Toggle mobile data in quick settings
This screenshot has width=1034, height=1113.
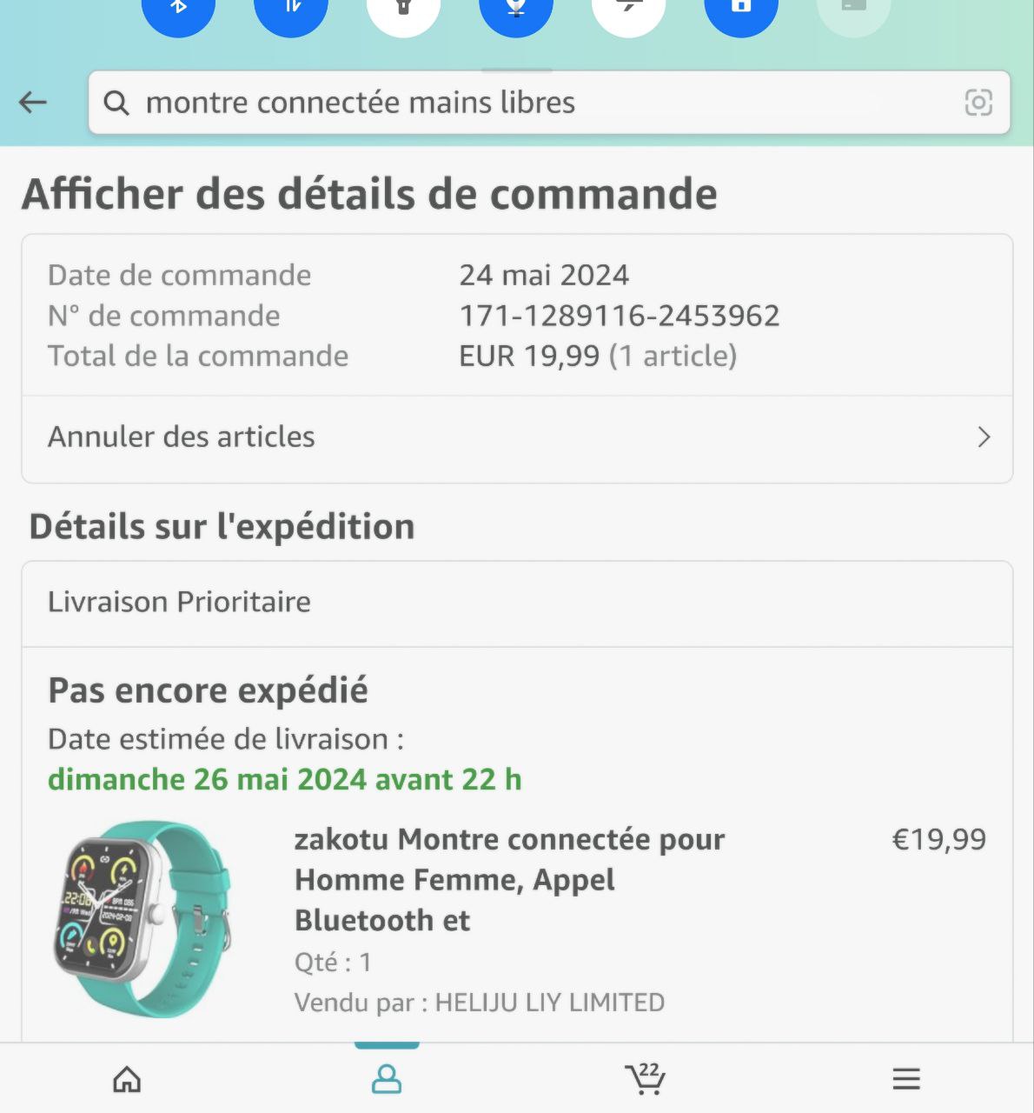coord(291,9)
